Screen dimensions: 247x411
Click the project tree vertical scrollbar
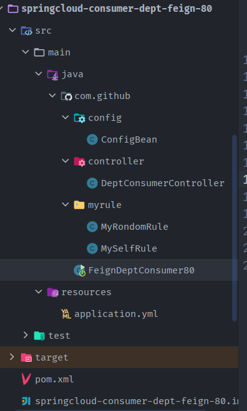[x=235, y=228]
